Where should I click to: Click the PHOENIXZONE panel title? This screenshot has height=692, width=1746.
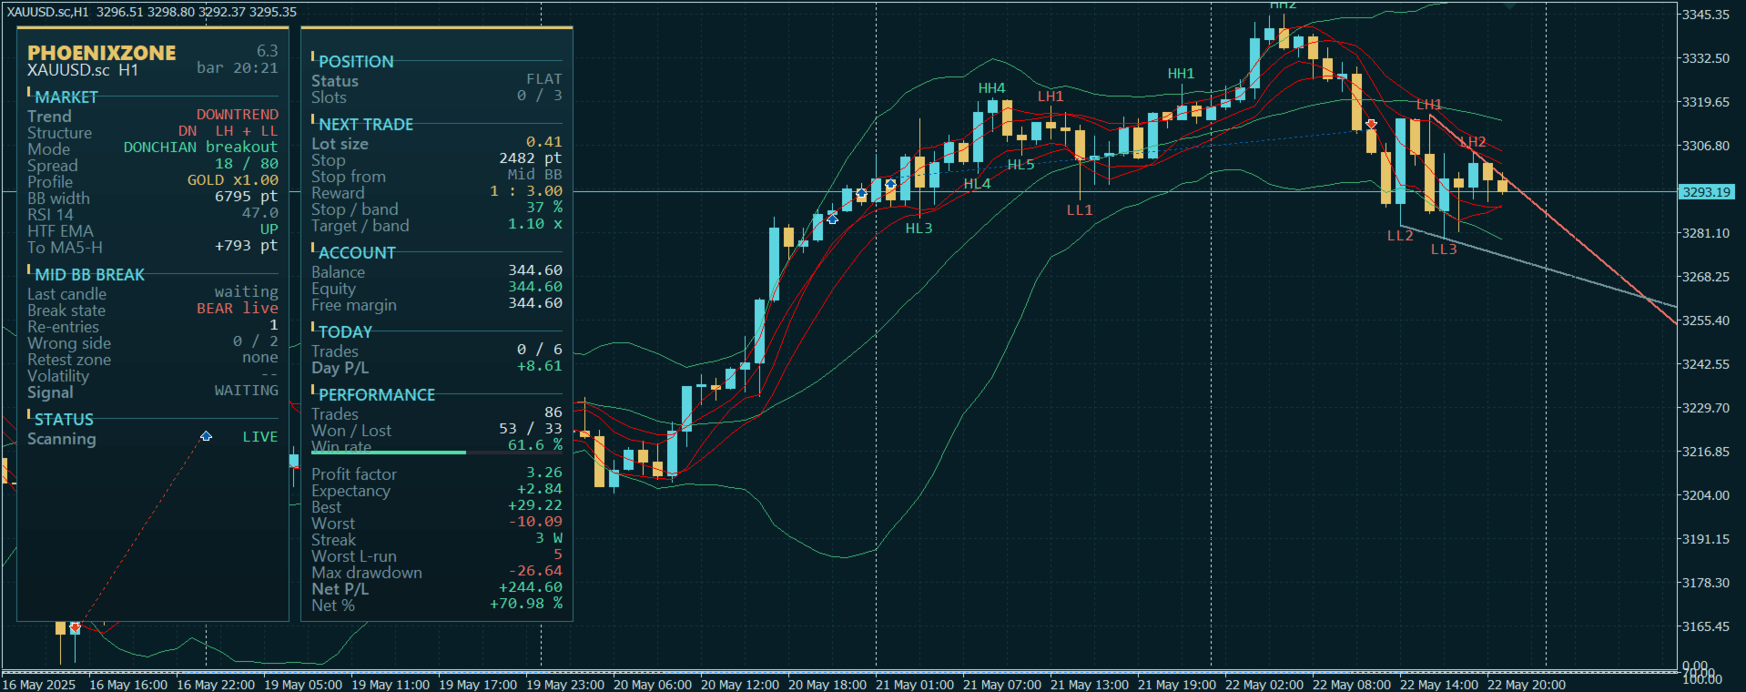(102, 53)
